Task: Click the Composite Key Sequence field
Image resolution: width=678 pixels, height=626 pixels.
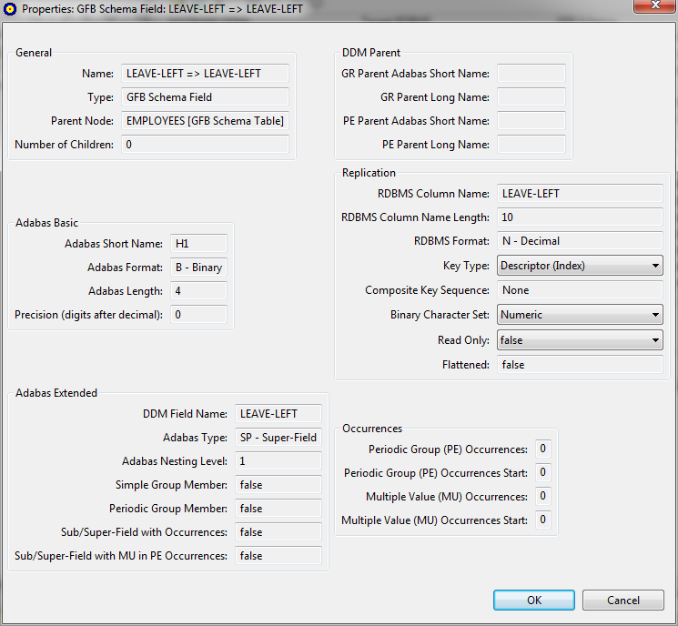Action: [x=579, y=290]
